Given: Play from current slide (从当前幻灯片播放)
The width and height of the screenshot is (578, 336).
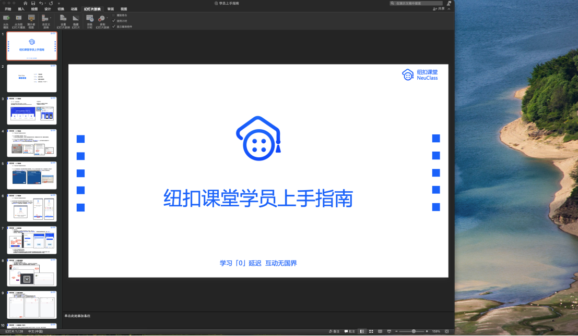Looking at the screenshot, I should pyautogui.click(x=18, y=22).
